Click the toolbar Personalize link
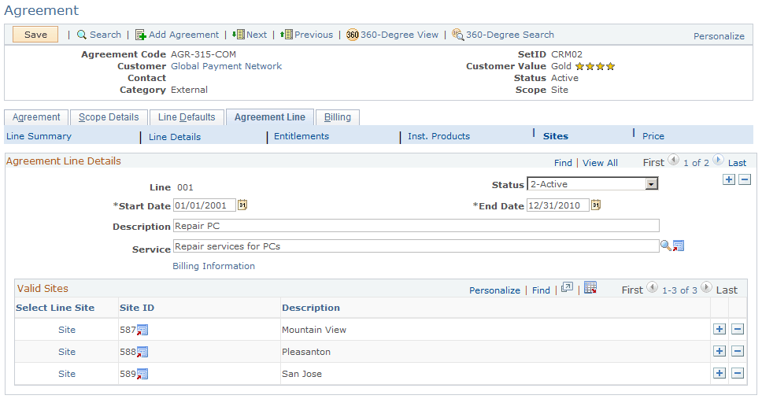 (719, 36)
